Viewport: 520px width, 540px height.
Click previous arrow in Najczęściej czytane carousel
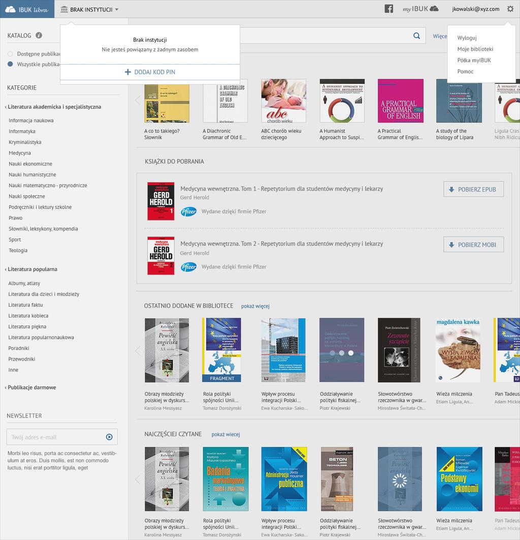tap(138, 479)
